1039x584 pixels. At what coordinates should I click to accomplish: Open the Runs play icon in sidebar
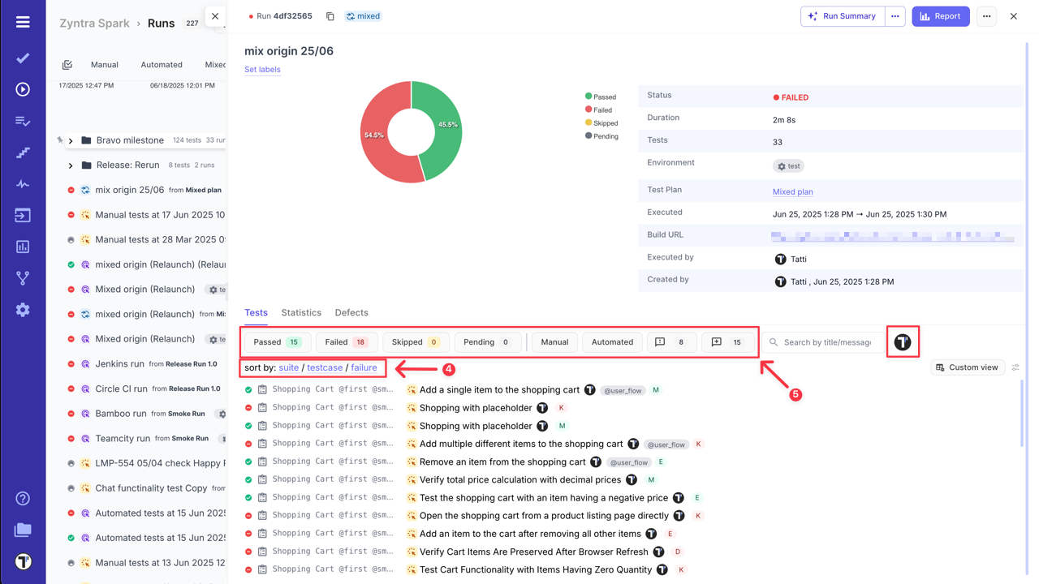[22, 89]
